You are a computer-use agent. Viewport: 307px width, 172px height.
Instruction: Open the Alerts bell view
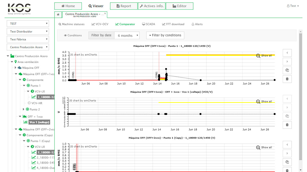[197, 24]
